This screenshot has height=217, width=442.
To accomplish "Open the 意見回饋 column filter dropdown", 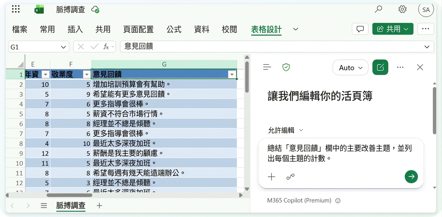I will (232, 74).
